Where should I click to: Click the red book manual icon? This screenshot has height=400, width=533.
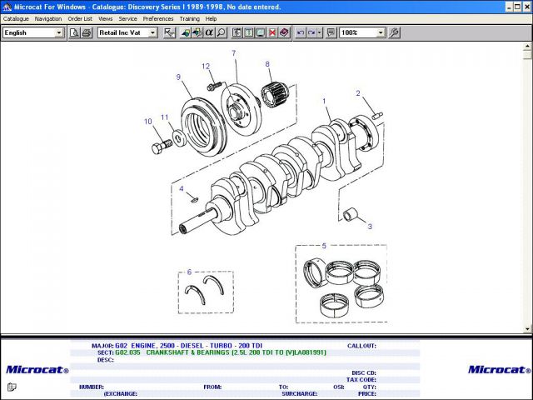point(284,32)
